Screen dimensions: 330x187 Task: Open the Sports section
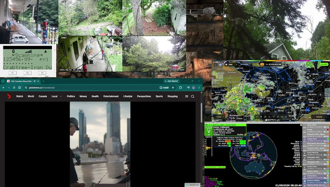(x=159, y=96)
